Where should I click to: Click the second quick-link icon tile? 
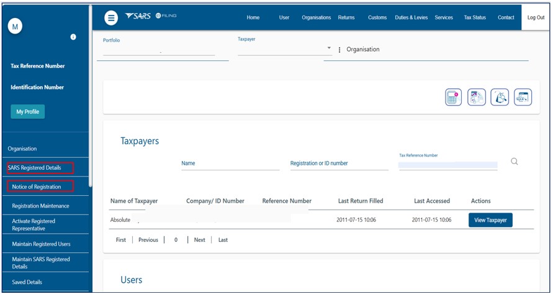coord(477,97)
